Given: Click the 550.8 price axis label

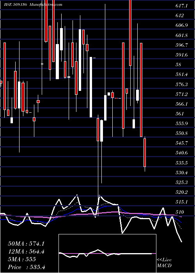Looking at the screenshot, I should [182, 133].
